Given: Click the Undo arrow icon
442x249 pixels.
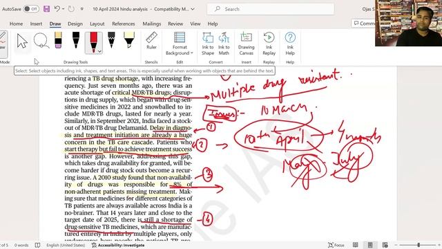Looking at the screenshot, I should click(57, 9).
